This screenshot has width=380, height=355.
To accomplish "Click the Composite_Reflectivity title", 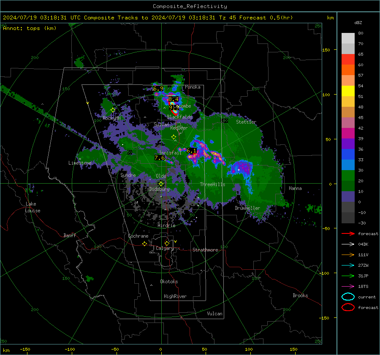I will 190,6.
